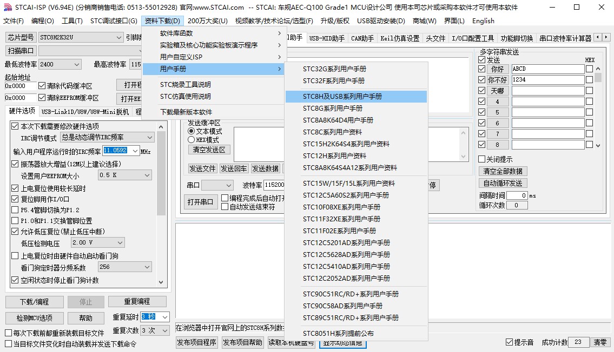Open 看门狗定时器分频系数 256 dropdown
This screenshot has width=614, height=352.
(x=124, y=267)
